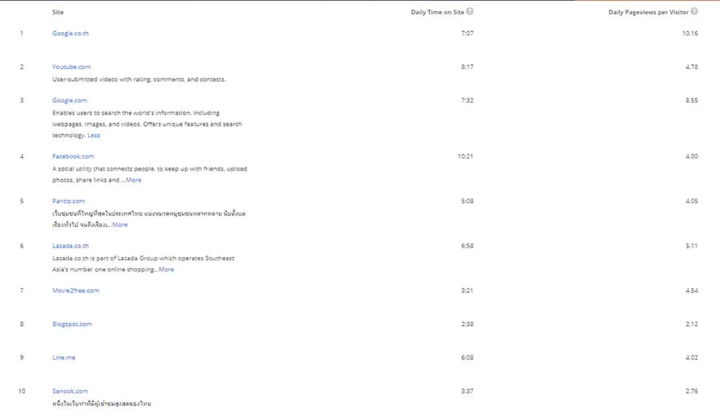Select the Site column header
The image size is (720, 410).
(x=58, y=12)
